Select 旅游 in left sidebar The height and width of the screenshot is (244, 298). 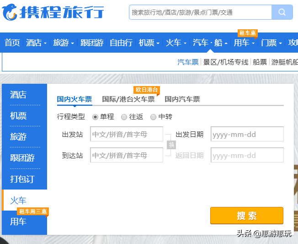coord(18,137)
